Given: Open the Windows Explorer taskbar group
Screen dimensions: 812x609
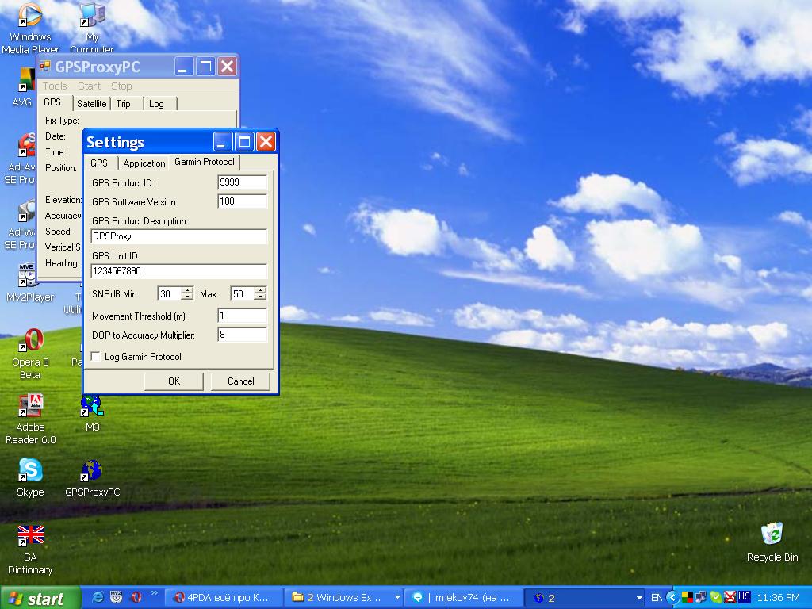Looking at the screenshot, I should (344, 598).
